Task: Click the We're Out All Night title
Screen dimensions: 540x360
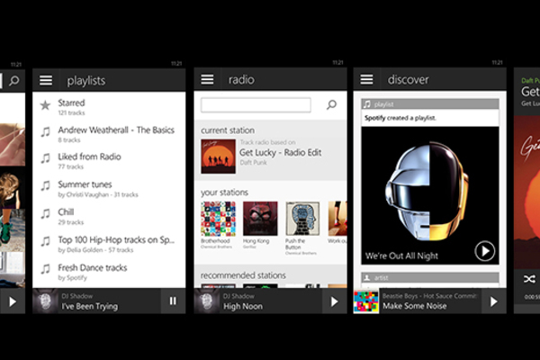Action: coord(401,256)
